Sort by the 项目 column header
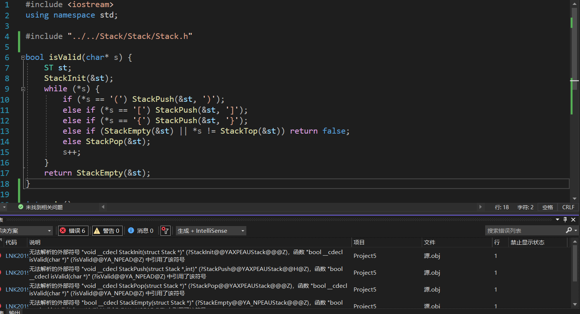 click(x=387, y=242)
